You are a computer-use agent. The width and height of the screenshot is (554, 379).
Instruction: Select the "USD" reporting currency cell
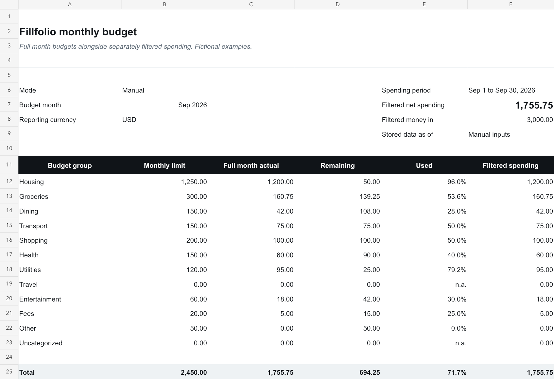[129, 120]
